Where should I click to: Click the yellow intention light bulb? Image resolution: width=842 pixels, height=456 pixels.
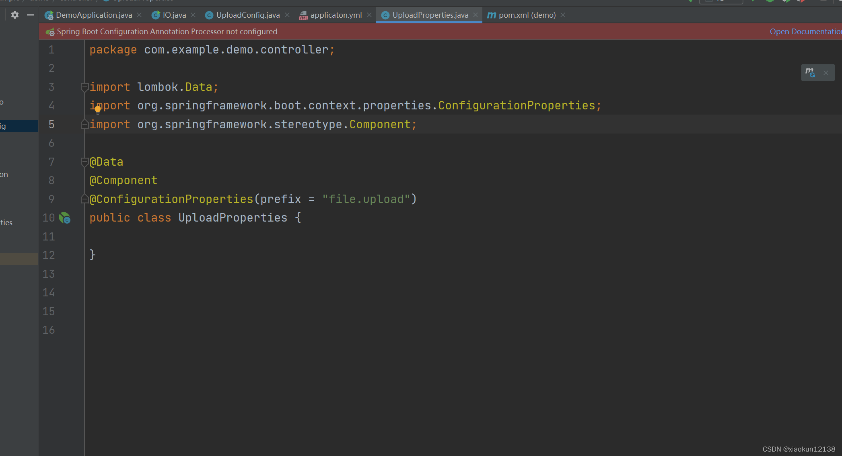[98, 110]
